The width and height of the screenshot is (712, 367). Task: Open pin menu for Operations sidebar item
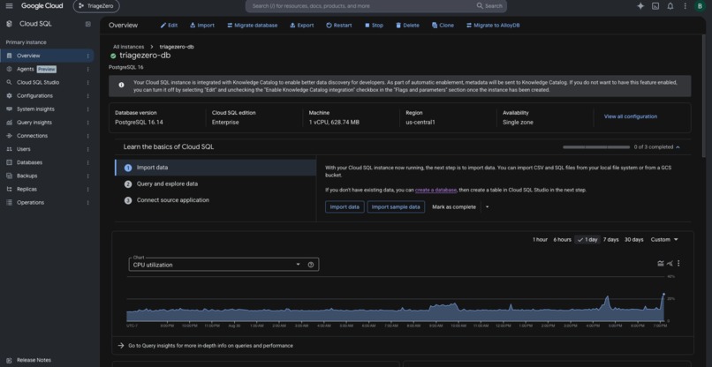(87, 202)
